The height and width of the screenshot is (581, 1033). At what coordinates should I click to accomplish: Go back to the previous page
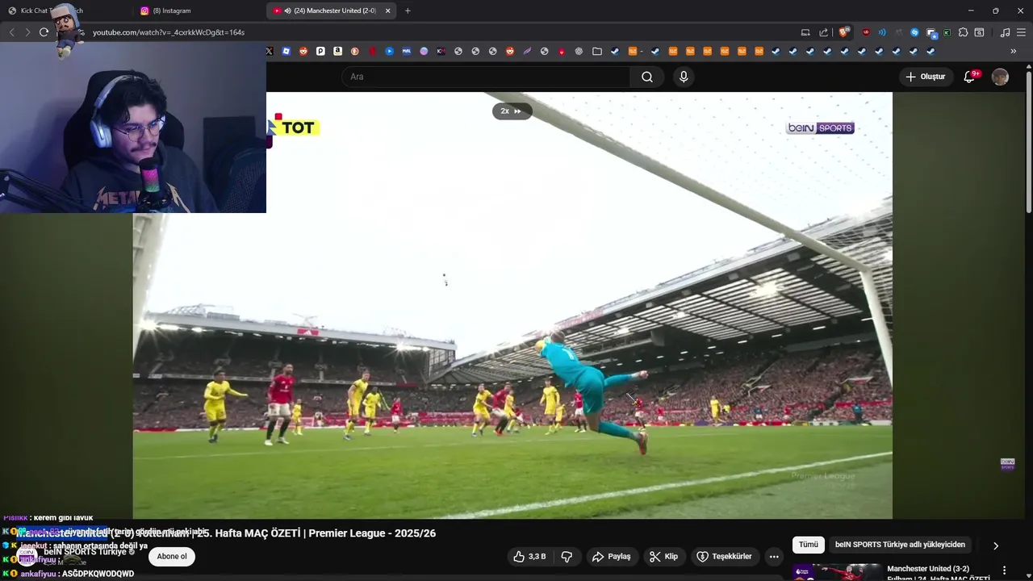[x=11, y=32]
